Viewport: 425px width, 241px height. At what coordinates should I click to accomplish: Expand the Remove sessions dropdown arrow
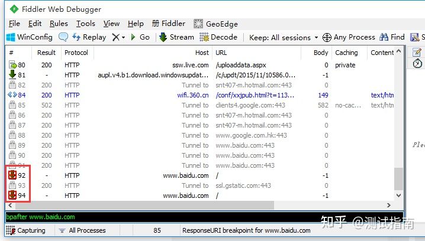123,37
